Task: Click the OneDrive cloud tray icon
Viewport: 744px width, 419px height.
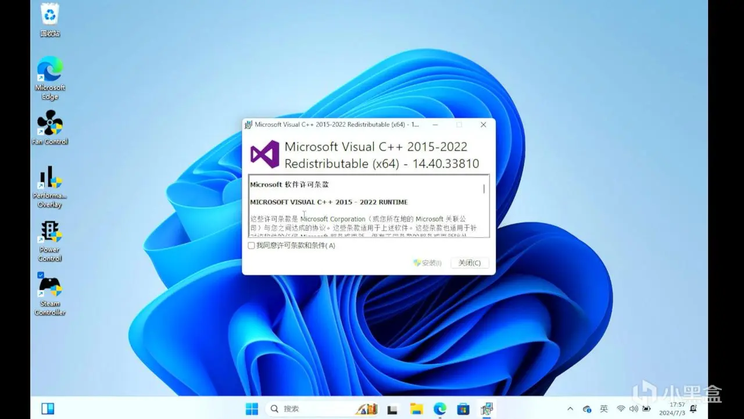Action: pos(587,409)
